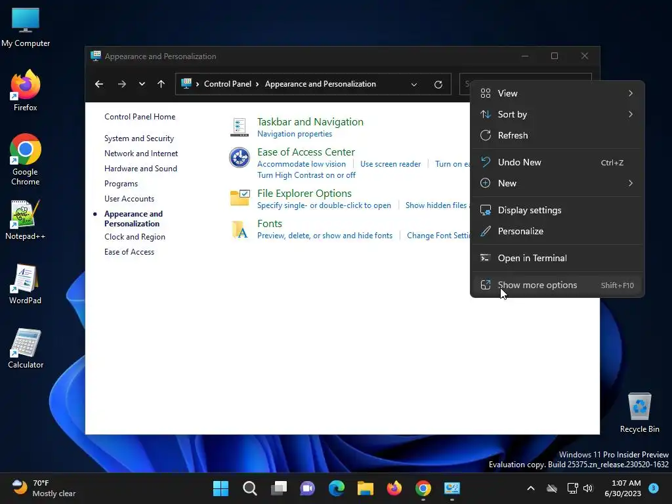Select the Google Chrome desktop shortcut
Screen dimensions: 672x504
(x=26, y=159)
